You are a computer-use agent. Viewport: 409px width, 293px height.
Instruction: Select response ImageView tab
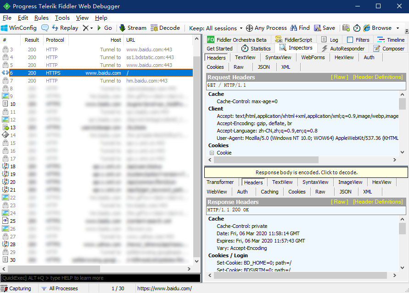350,182
